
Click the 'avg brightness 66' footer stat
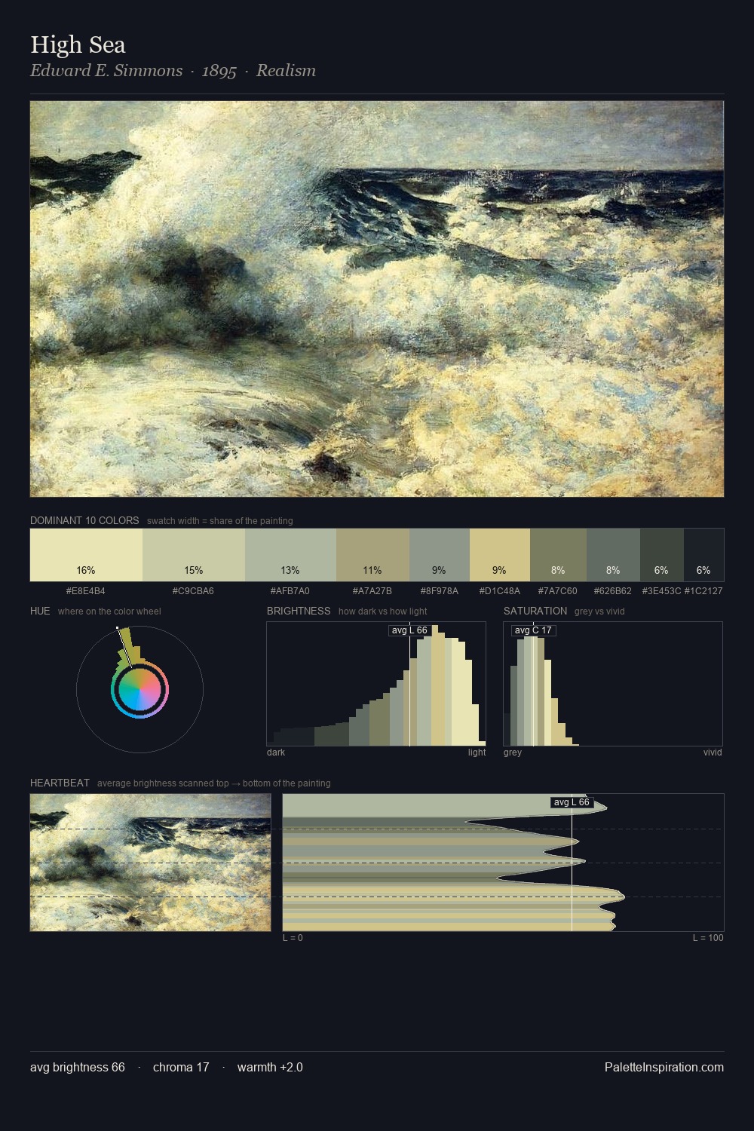78,1067
